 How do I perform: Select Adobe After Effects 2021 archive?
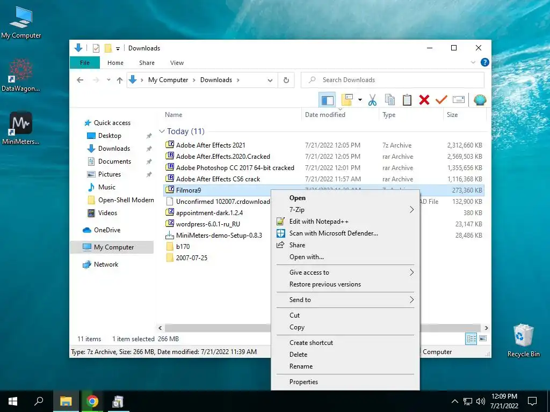tap(211, 145)
